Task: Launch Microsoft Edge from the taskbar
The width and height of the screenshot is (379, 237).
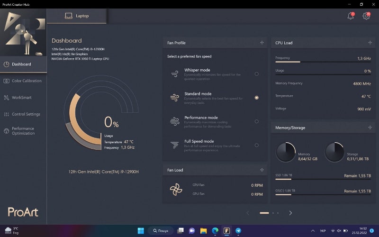Action: (x=215, y=231)
